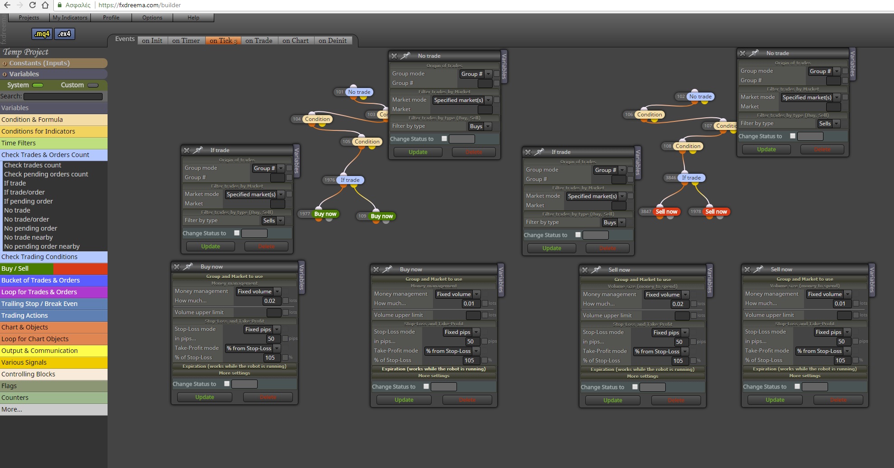Screen dimensions: 894x468
Task: Check Change Status in Buy now 0.01 panel
Action: click(426, 387)
